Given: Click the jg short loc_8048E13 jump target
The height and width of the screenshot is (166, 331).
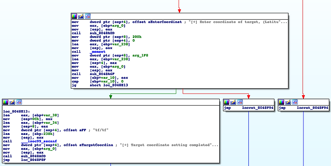Looking at the screenshot, I should 116,85.
